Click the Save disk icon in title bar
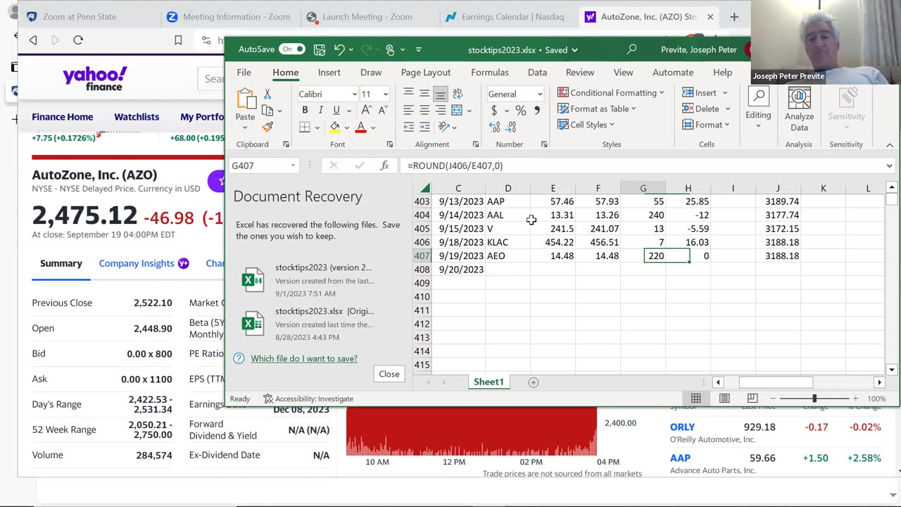Viewport: 901px width, 507px height. coord(320,49)
